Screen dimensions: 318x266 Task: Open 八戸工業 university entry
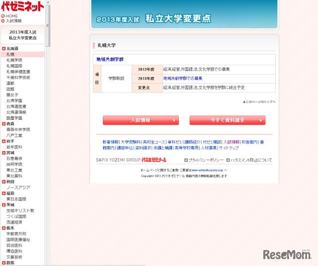(14, 135)
